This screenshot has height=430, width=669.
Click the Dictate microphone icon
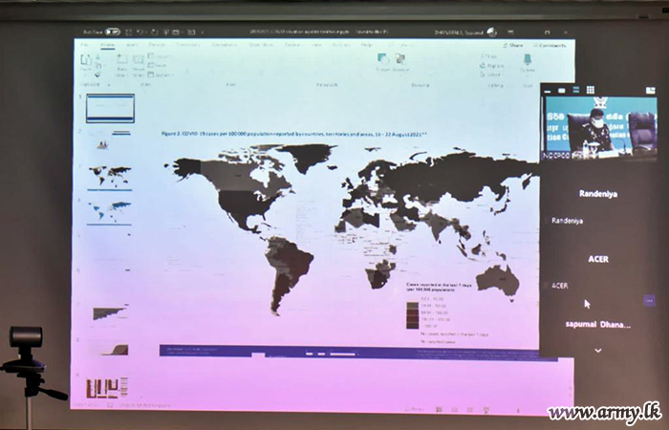point(527,62)
